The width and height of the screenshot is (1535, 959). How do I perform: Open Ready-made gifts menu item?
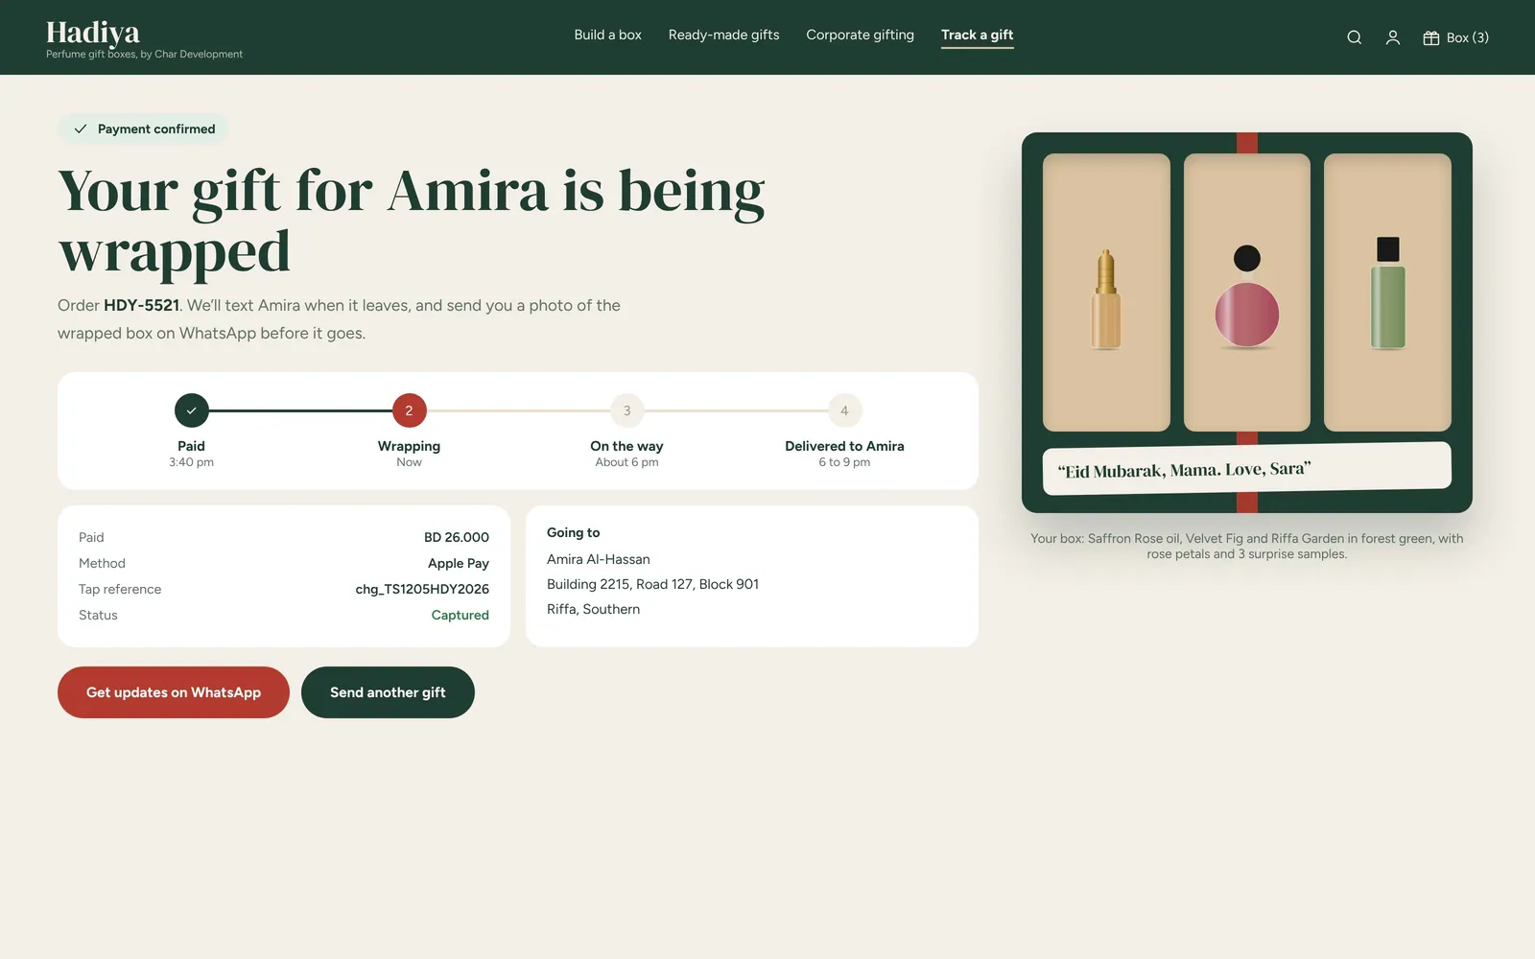click(723, 35)
